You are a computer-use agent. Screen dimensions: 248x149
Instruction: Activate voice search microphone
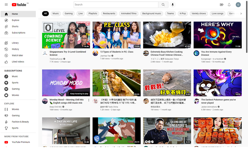tap(173, 5)
